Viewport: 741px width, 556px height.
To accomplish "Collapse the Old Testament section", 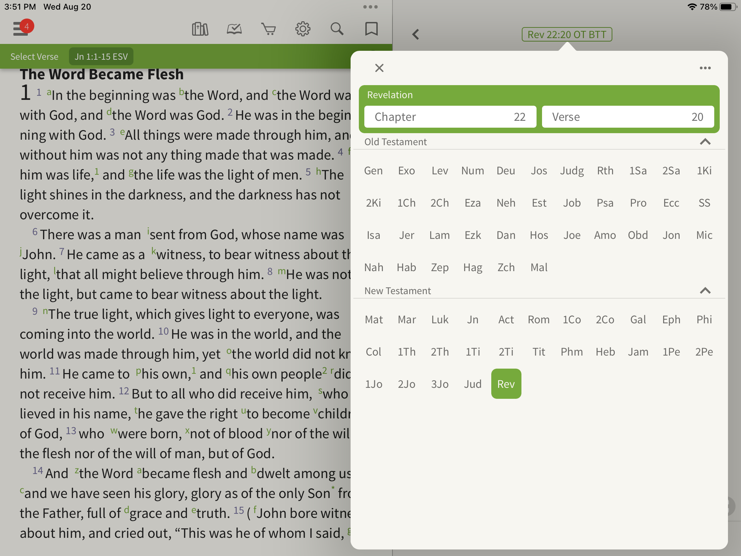I will [705, 142].
